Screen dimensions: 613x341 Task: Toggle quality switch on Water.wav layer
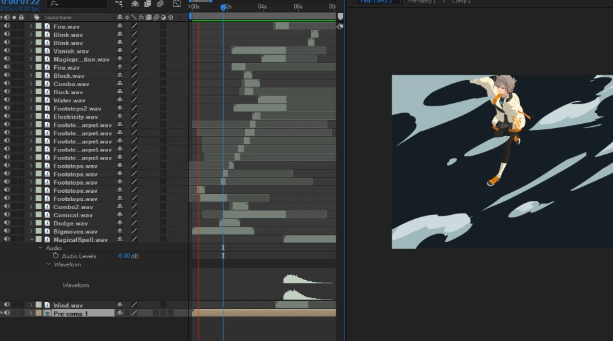pos(134,100)
